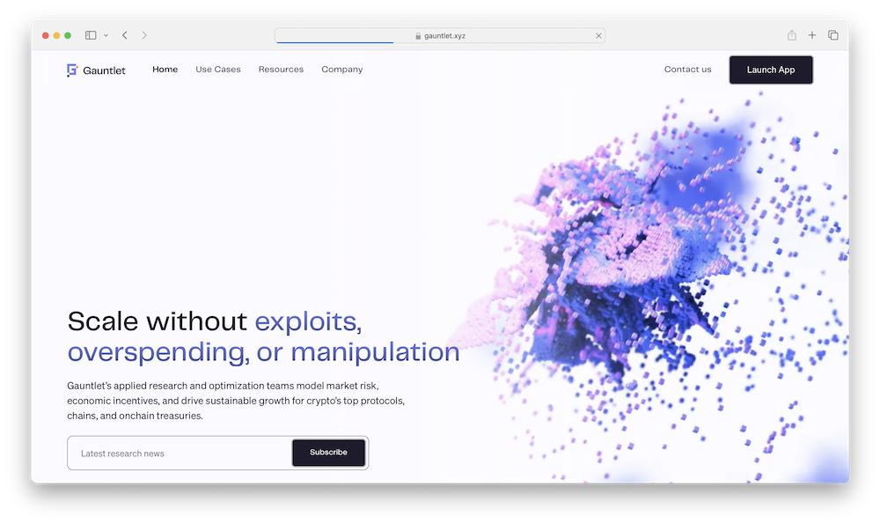Click the Launch App button
Image resolution: width=880 pixels, height=524 pixels.
[x=771, y=70]
